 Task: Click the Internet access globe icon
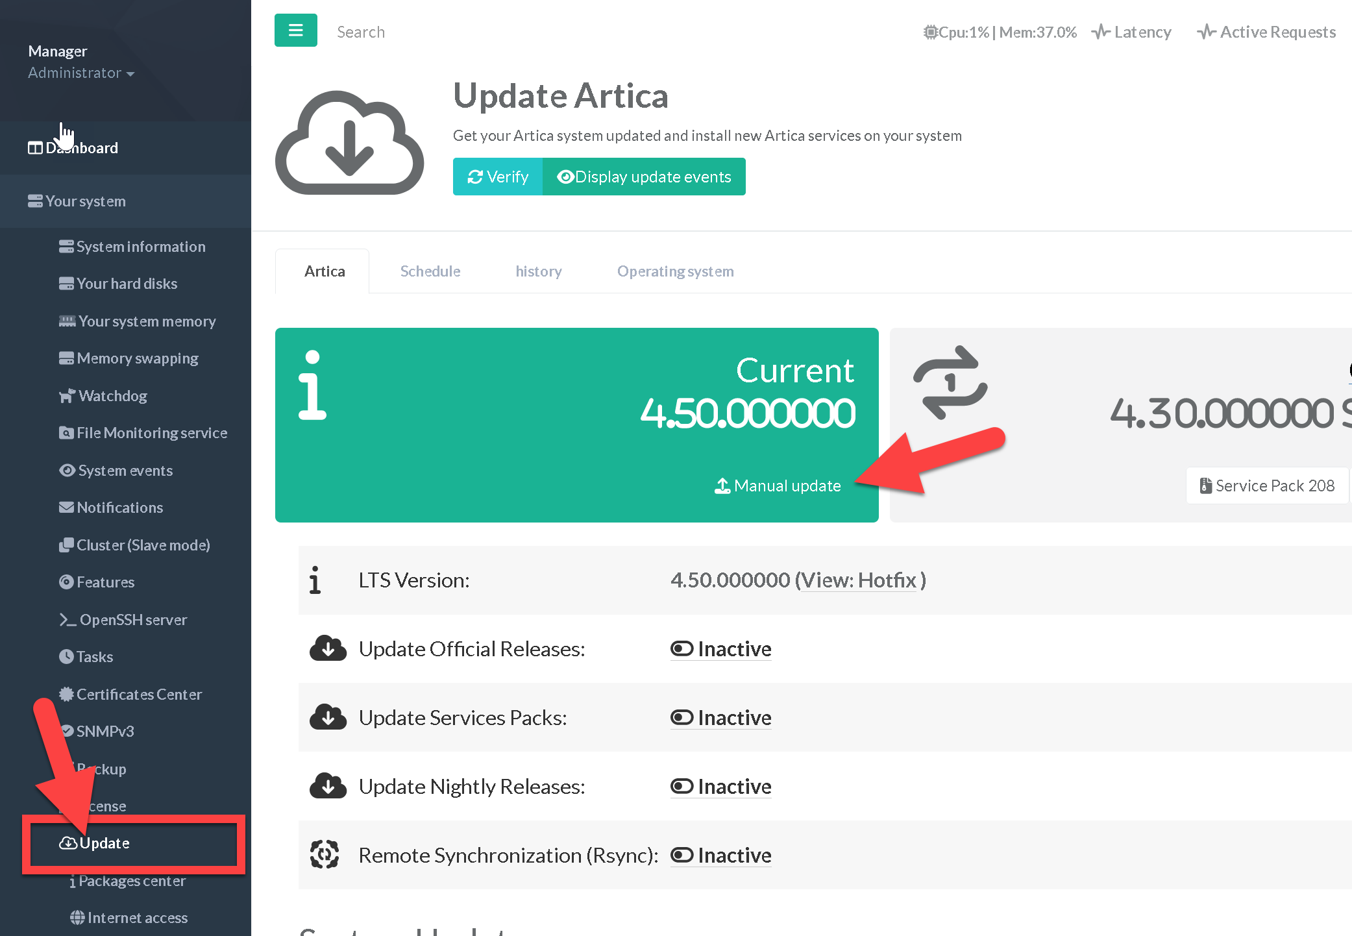coord(77,917)
